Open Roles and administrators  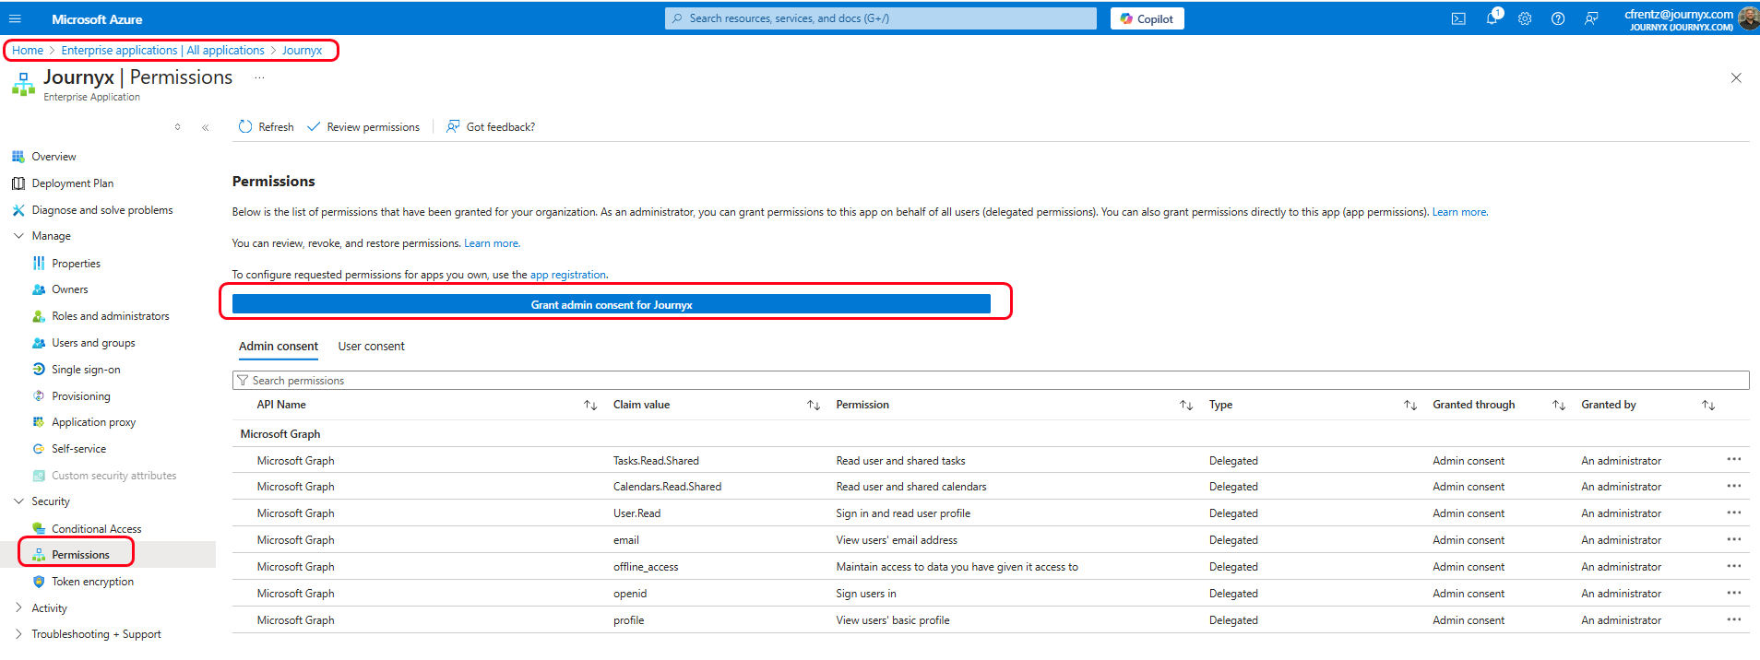(110, 316)
